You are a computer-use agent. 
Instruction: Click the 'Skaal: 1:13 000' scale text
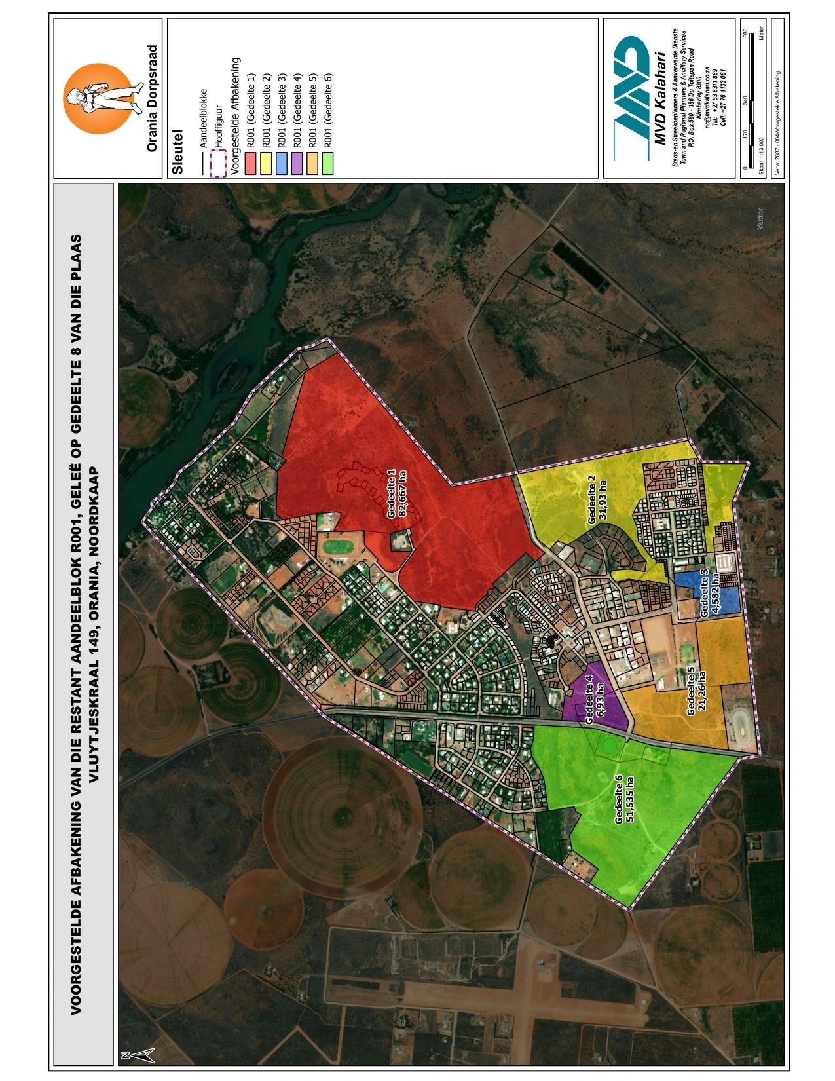(761, 156)
